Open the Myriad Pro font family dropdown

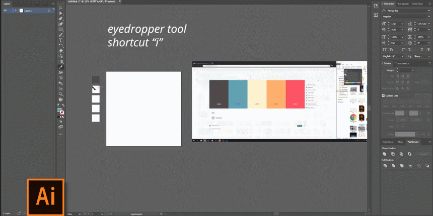pyautogui.click(x=429, y=11)
